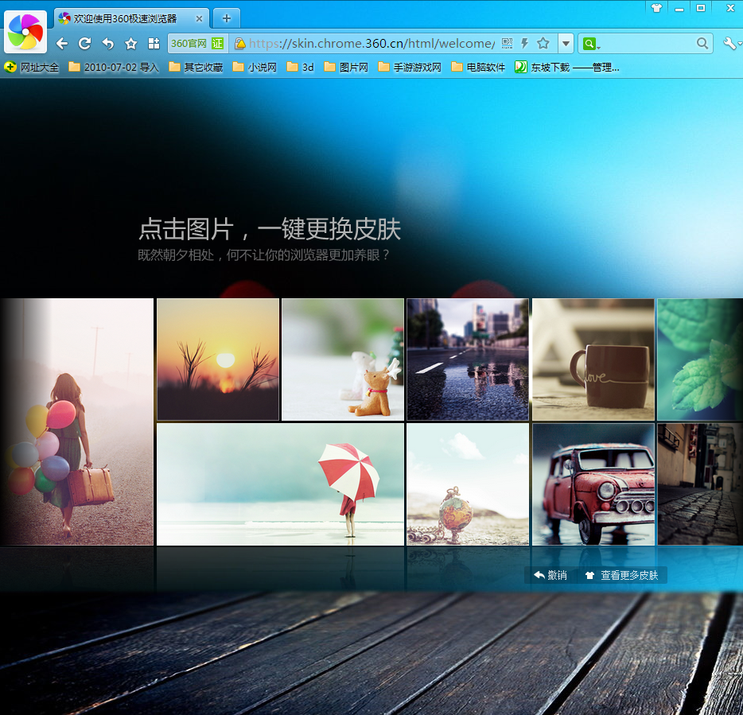Screen dimensions: 743x715
Task: Open the 东坡下载 bookmark
Action: click(x=567, y=68)
